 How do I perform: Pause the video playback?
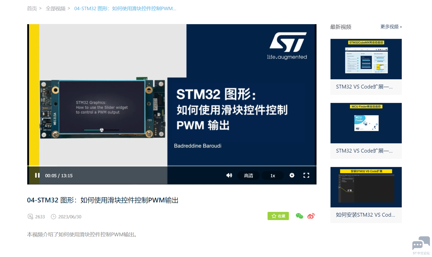(x=37, y=175)
